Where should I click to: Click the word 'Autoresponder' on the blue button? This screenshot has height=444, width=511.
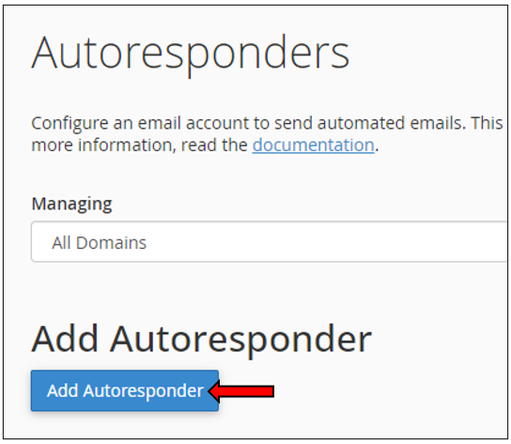tap(144, 390)
